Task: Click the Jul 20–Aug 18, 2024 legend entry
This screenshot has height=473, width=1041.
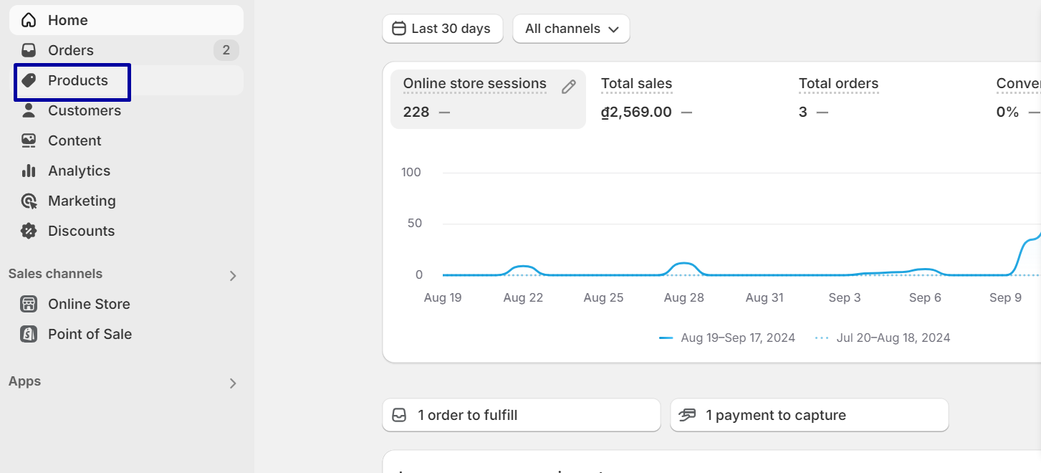Action: coord(883,338)
